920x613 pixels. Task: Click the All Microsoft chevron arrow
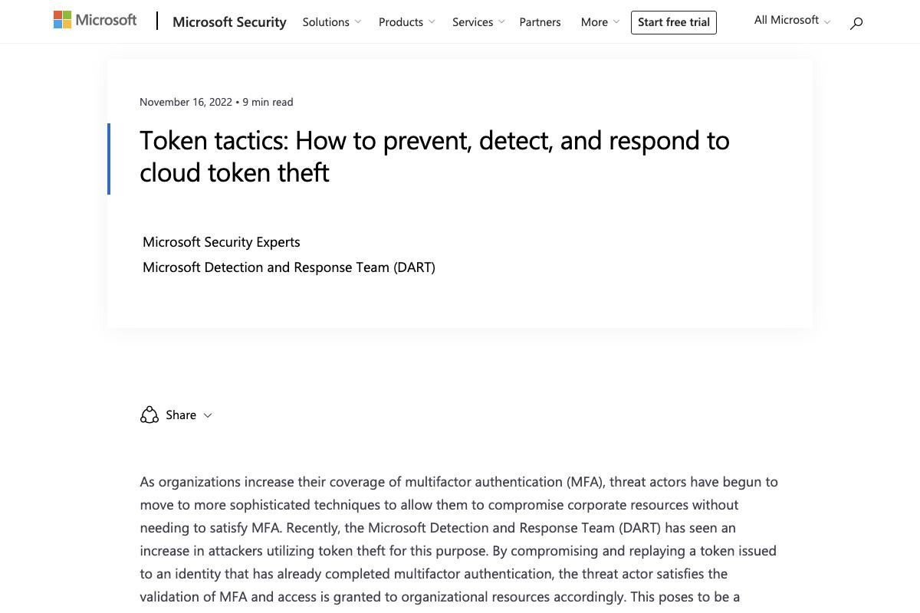[x=827, y=22]
